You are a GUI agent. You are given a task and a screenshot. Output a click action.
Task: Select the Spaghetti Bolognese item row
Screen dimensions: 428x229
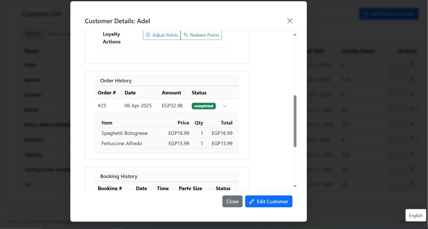tap(167, 133)
